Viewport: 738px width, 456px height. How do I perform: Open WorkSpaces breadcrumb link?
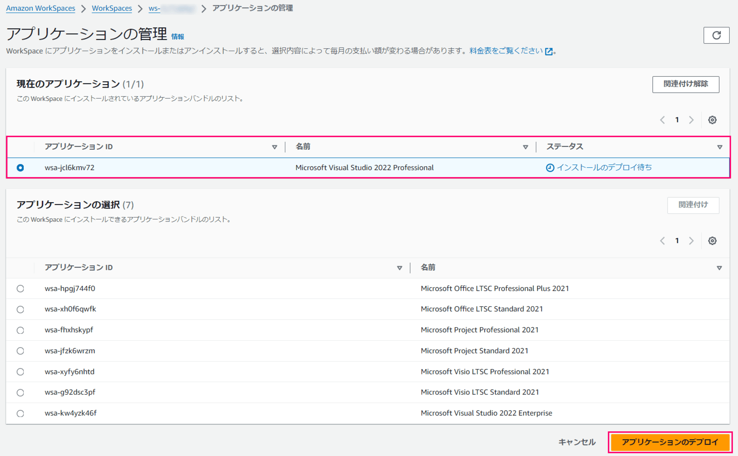click(112, 8)
